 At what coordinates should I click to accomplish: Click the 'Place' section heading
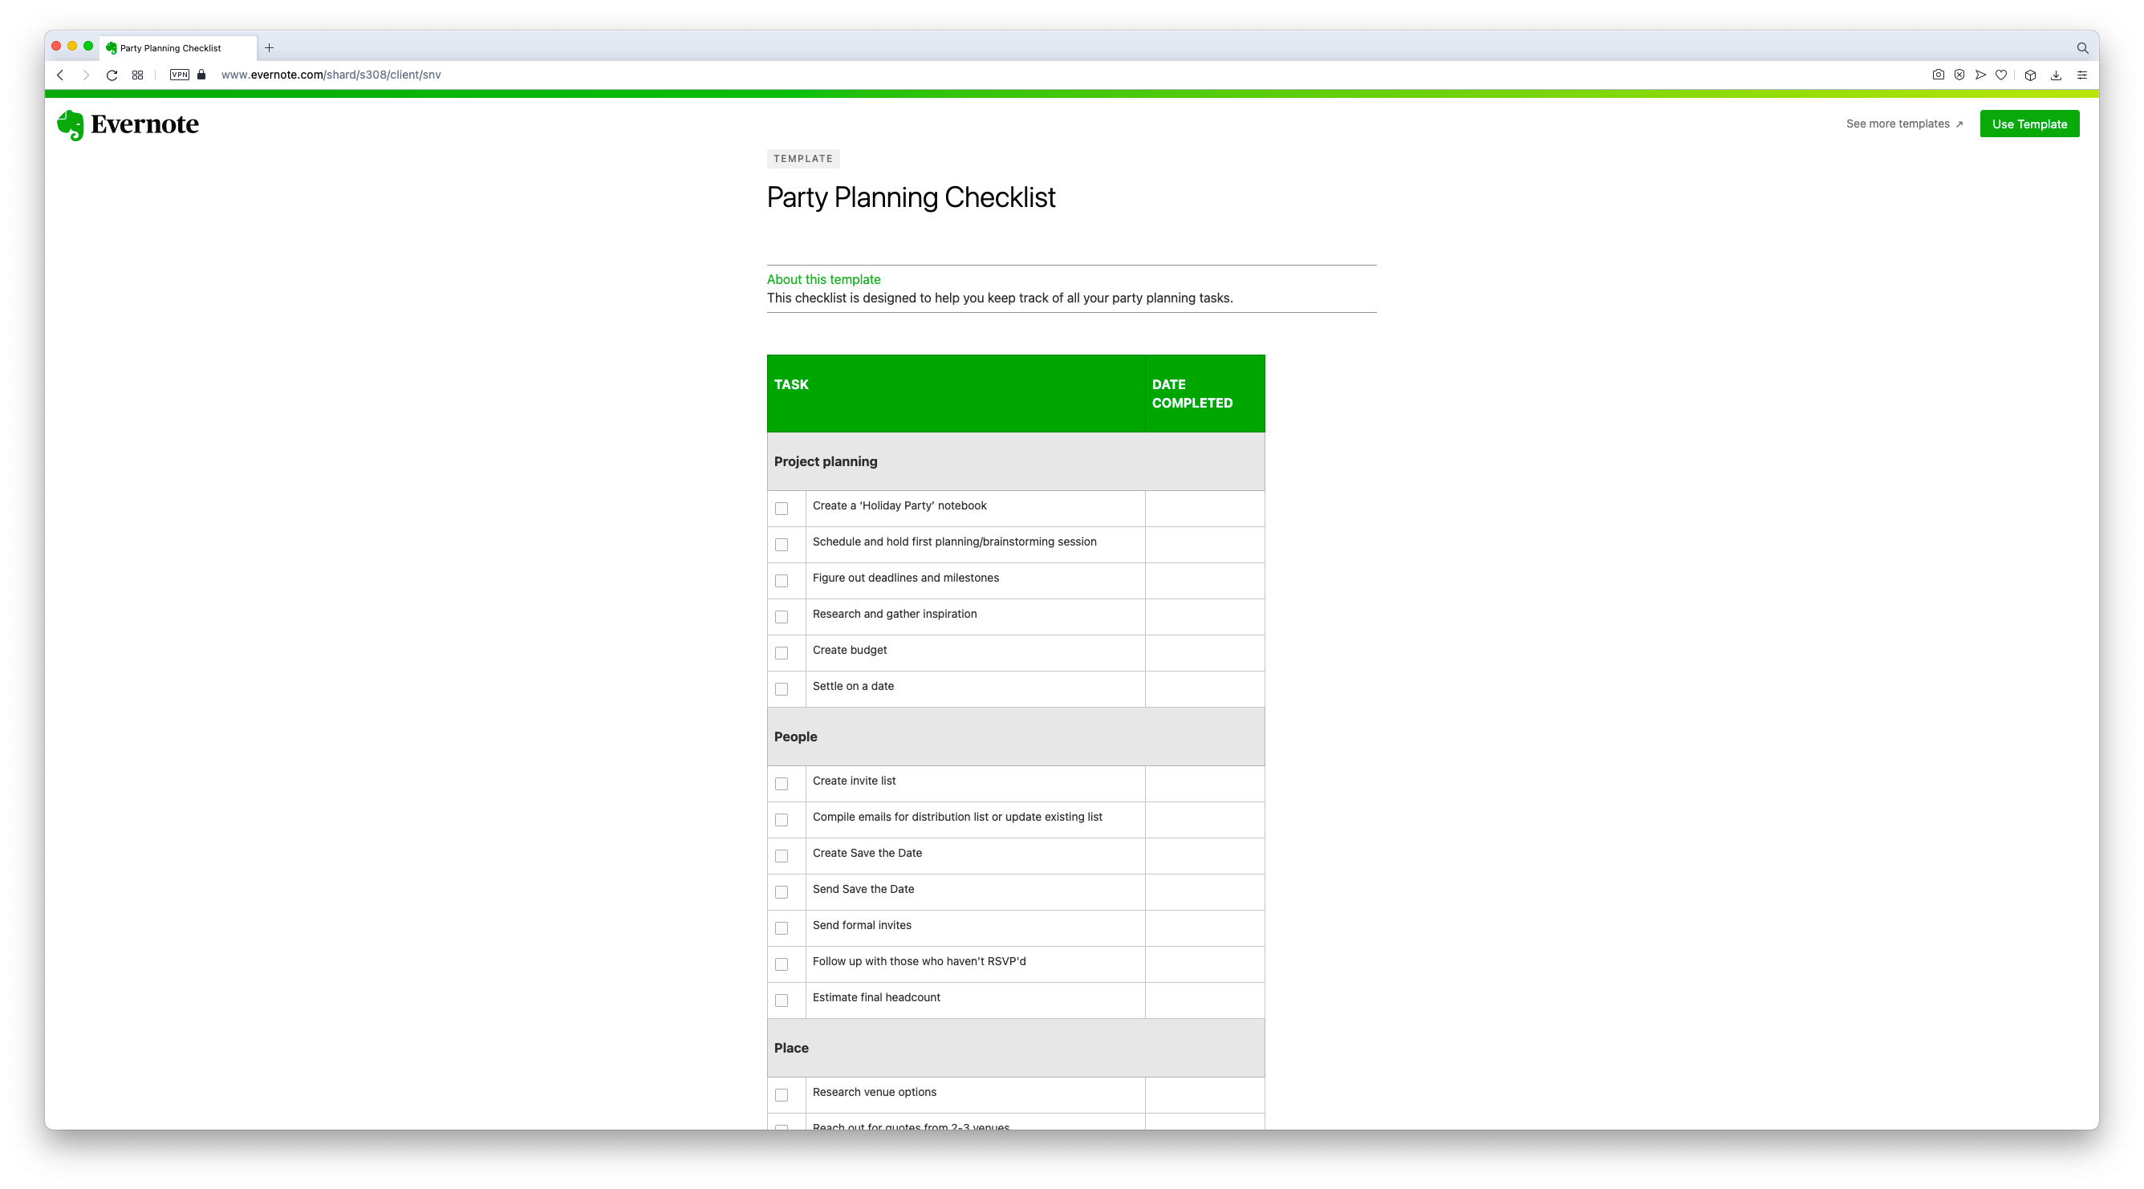[790, 1049]
